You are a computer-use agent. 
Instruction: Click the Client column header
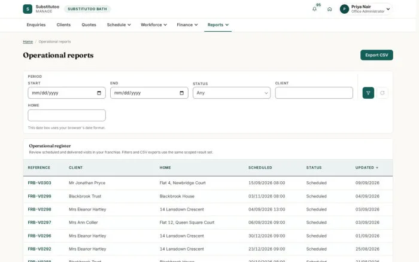pyautogui.click(x=76, y=167)
